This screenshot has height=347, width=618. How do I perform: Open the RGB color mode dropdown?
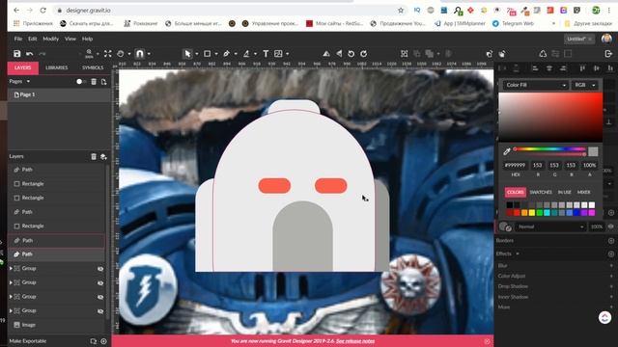[585, 85]
